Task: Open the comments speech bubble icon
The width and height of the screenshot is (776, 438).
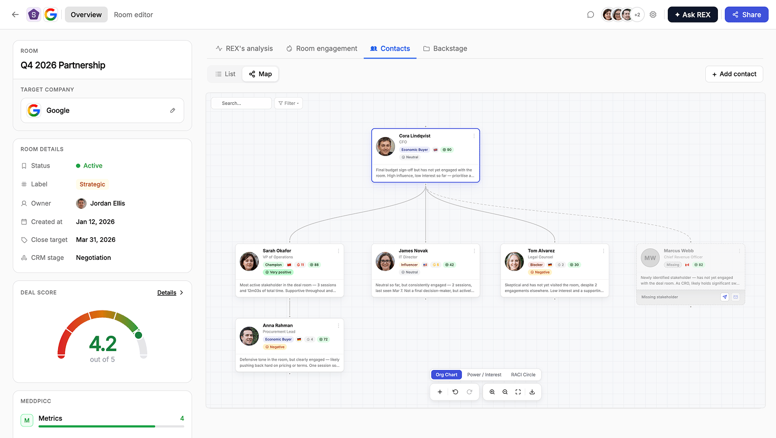Action: coord(591,15)
